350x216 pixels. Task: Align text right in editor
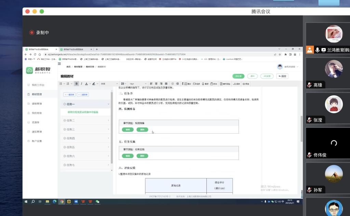pos(161,84)
